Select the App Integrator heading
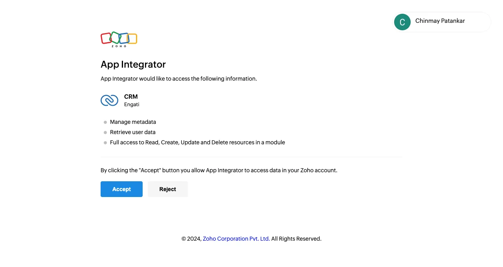Viewport: 503px width, 267px height. point(133,64)
